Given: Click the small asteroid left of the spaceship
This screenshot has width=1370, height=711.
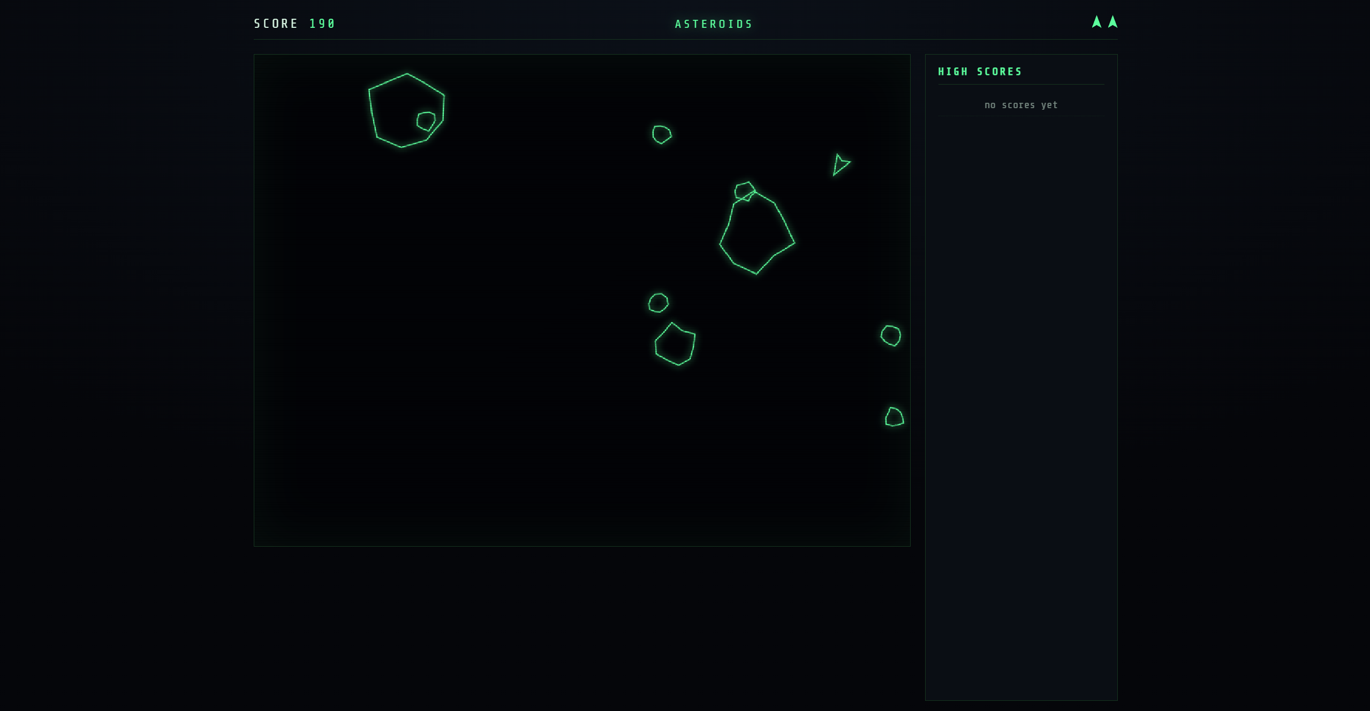Looking at the screenshot, I should (662, 134).
